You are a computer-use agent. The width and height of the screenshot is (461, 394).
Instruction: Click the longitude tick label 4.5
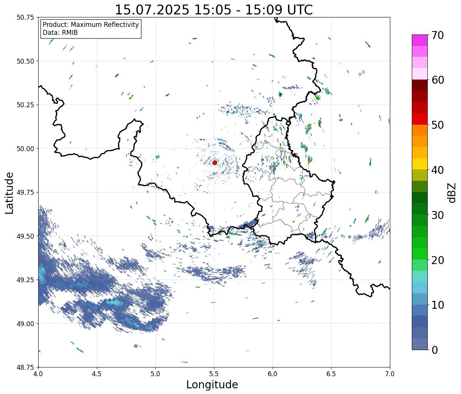point(97,374)
